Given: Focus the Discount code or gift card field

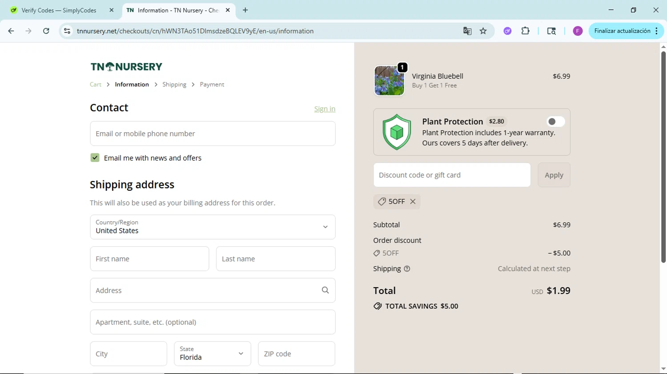Looking at the screenshot, I should click(452, 175).
